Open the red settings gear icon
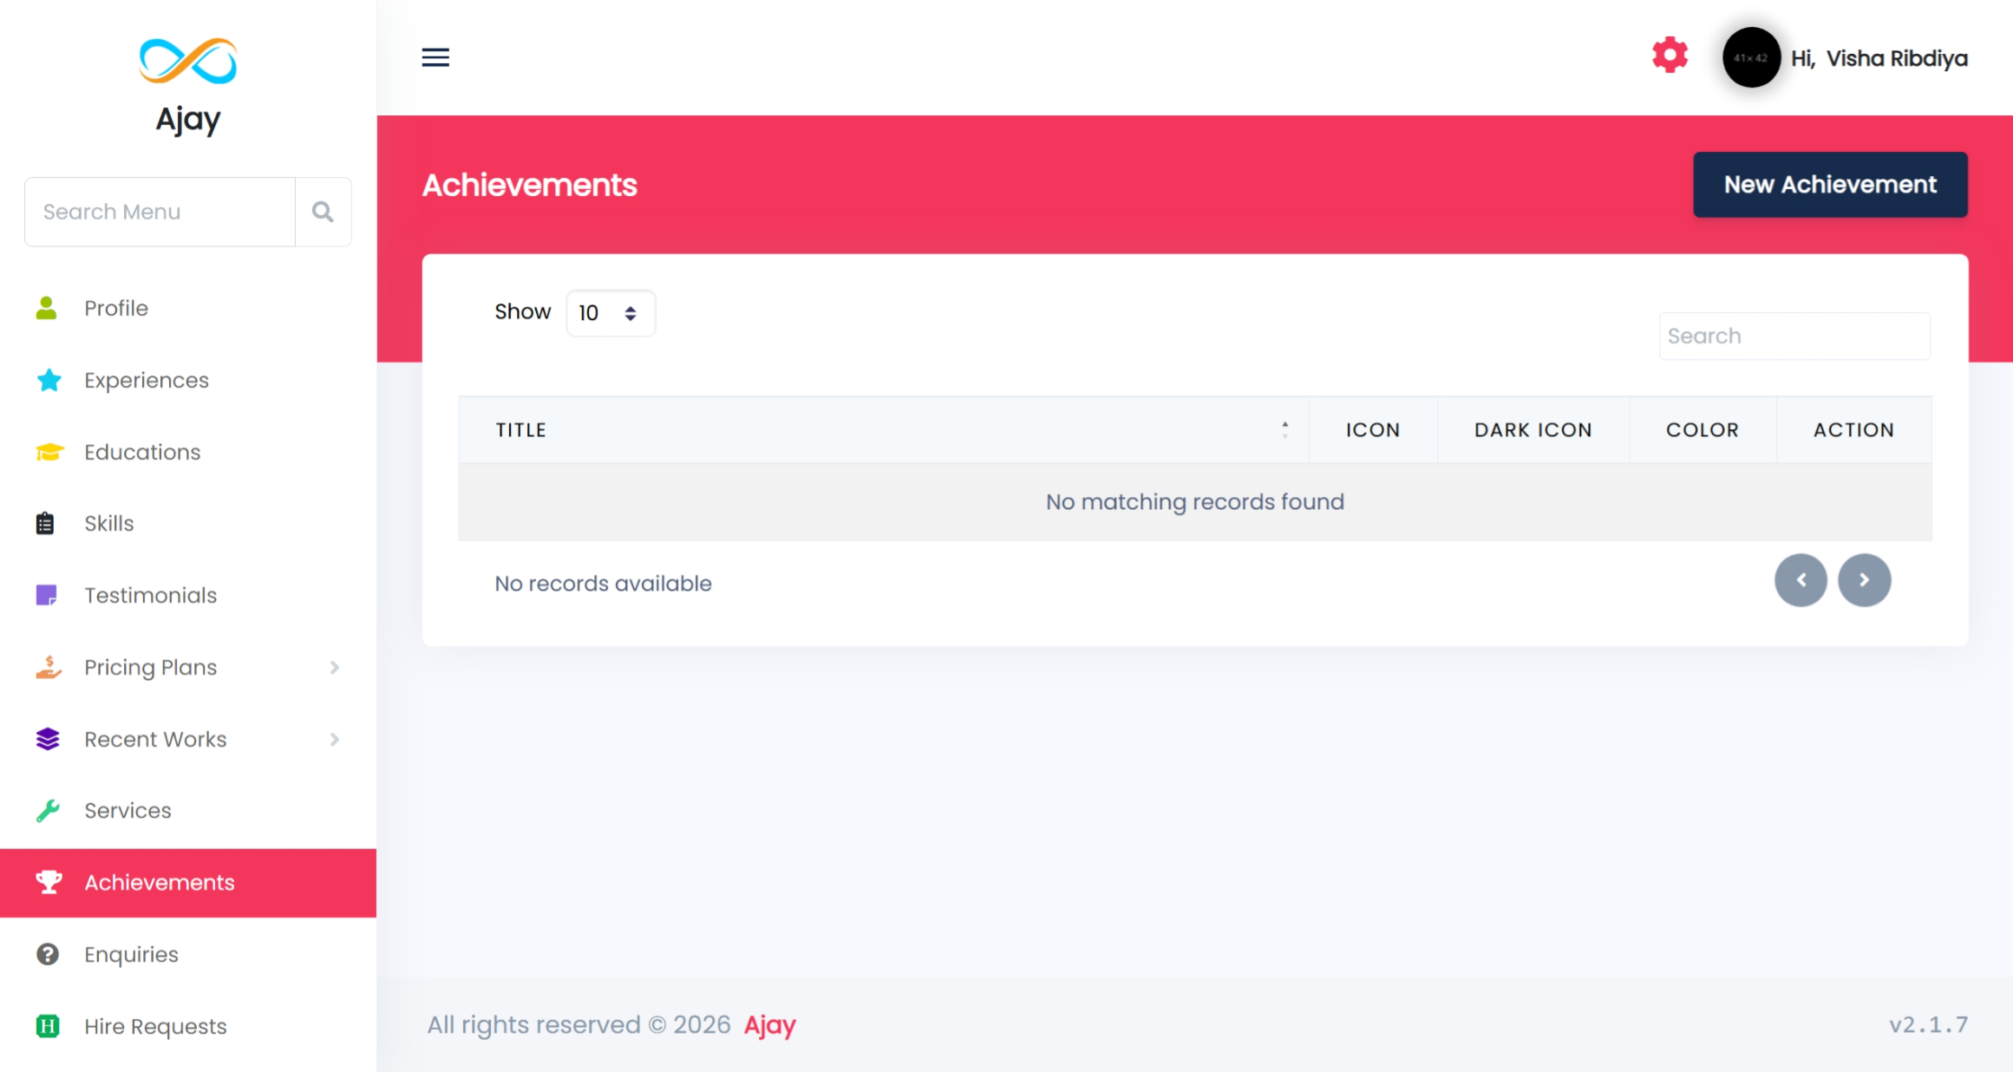The width and height of the screenshot is (2013, 1072). (x=1670, y=56)
